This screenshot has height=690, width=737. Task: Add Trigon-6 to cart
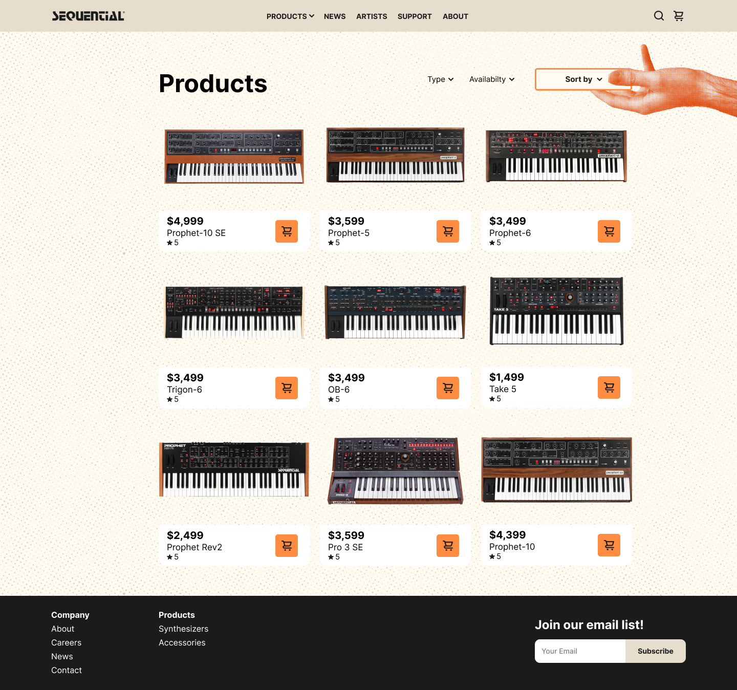pos(287,388)
